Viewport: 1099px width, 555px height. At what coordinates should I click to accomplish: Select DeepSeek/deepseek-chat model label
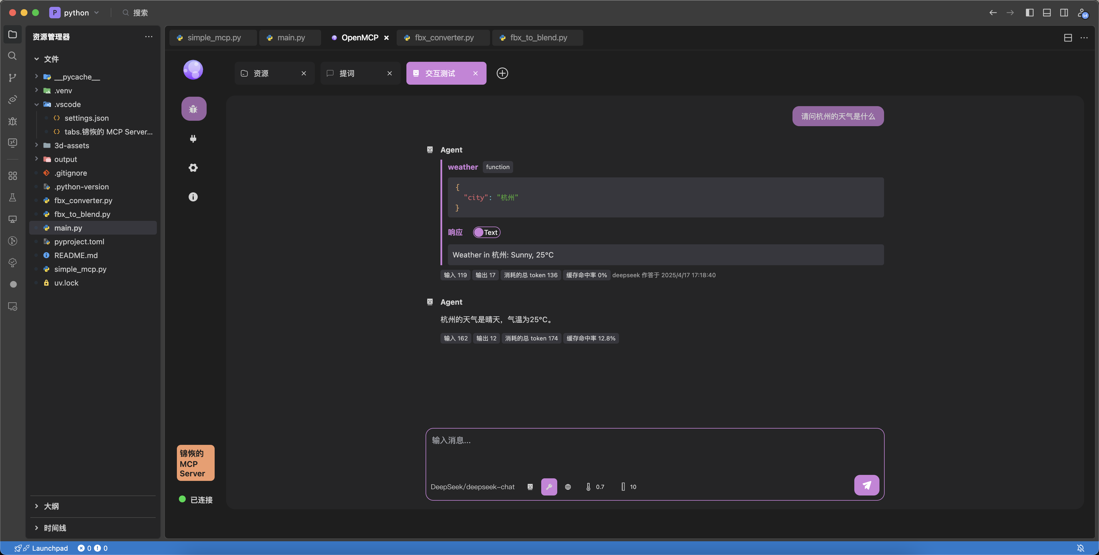pos(472,487)
